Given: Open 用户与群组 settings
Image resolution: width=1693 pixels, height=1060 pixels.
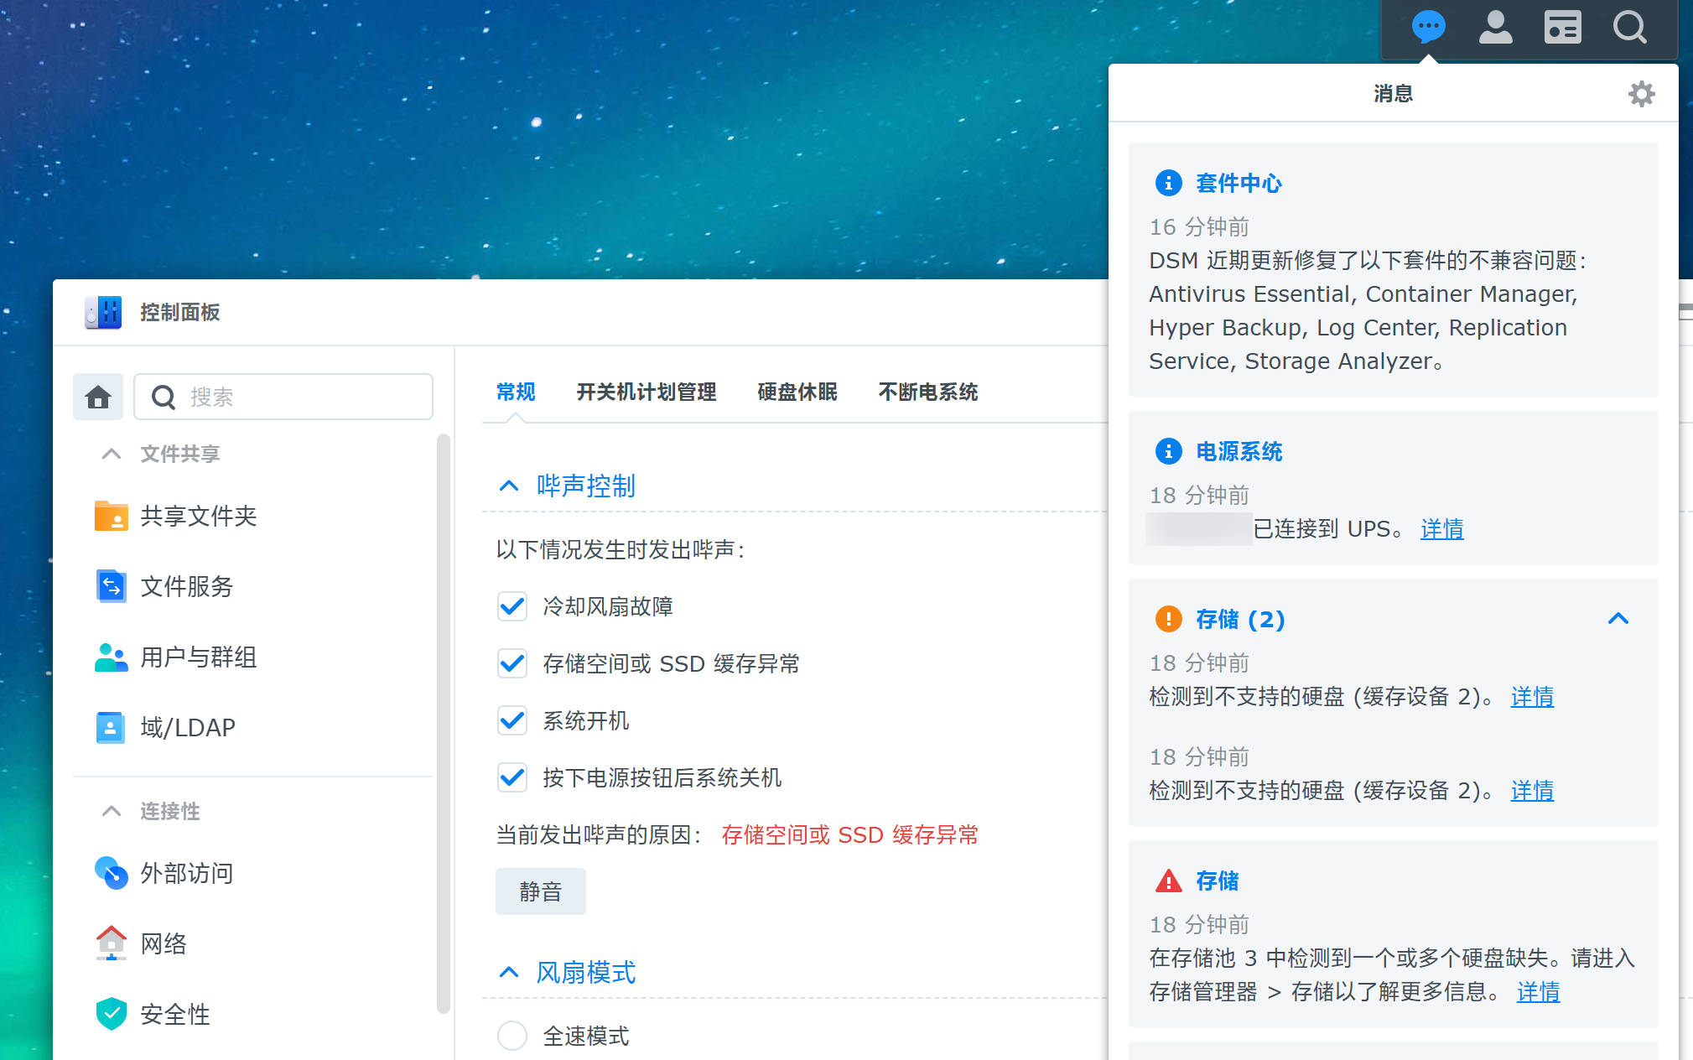Looking at the screenshot, I should click(199, 657).
